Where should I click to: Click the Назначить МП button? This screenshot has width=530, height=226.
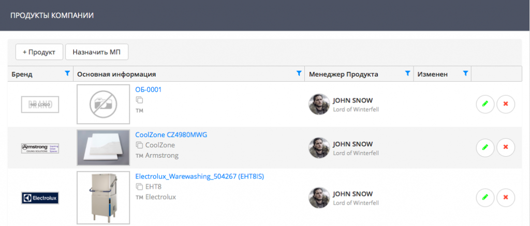pyautogui.click(x=97, y=52)
